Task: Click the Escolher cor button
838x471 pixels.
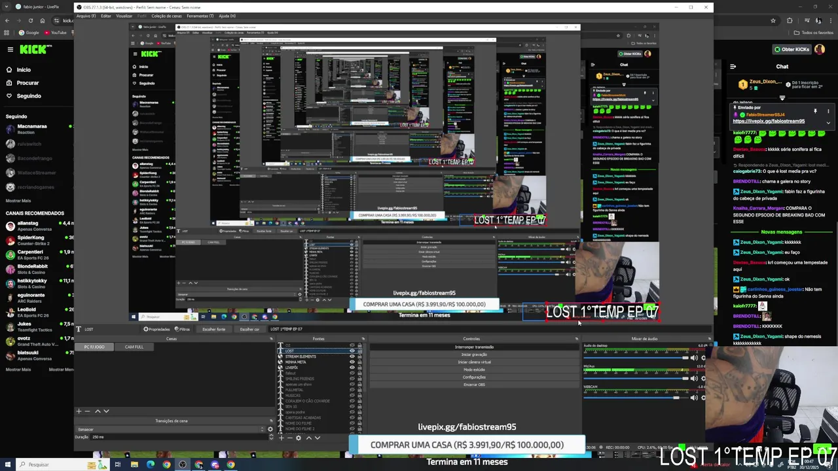Action: (x=249, y=329)
